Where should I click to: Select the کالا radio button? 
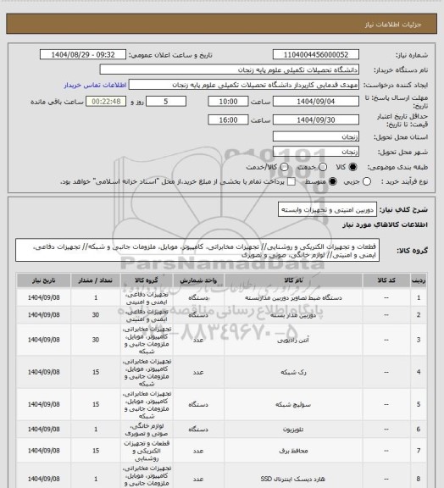[352, 167]
